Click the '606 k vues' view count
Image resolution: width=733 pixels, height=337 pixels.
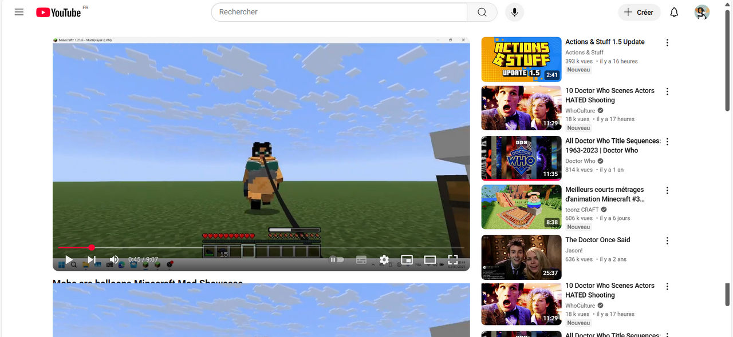[579, 218]
